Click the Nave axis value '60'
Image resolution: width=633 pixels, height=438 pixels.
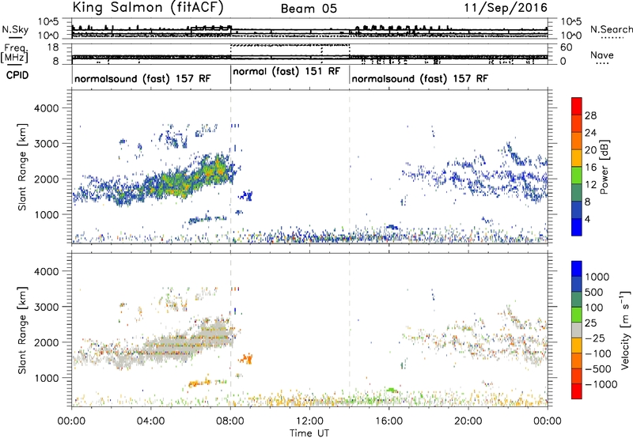[566, 47]
